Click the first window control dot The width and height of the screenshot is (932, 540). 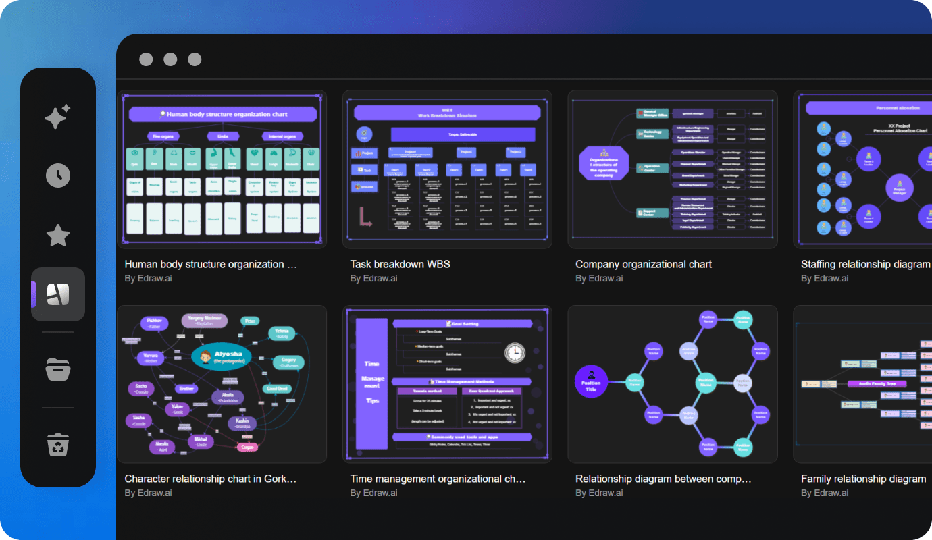click(x=146, y=59)
